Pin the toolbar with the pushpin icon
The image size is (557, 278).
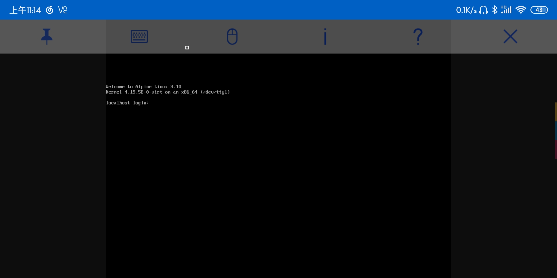click(x=47, y=36)
